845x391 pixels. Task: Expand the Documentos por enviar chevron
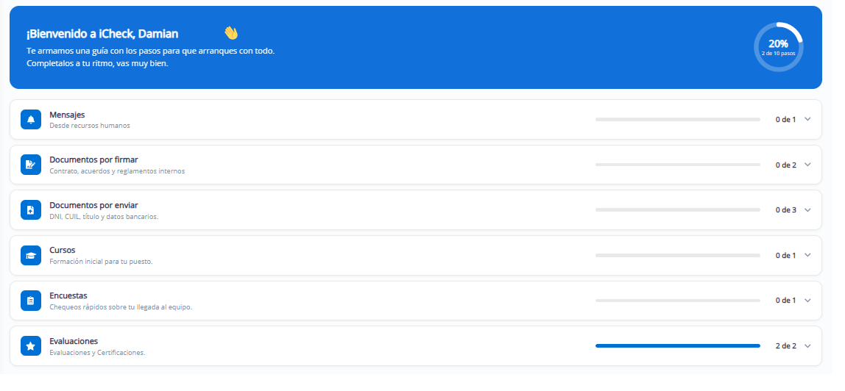click(x=807, y=209)
